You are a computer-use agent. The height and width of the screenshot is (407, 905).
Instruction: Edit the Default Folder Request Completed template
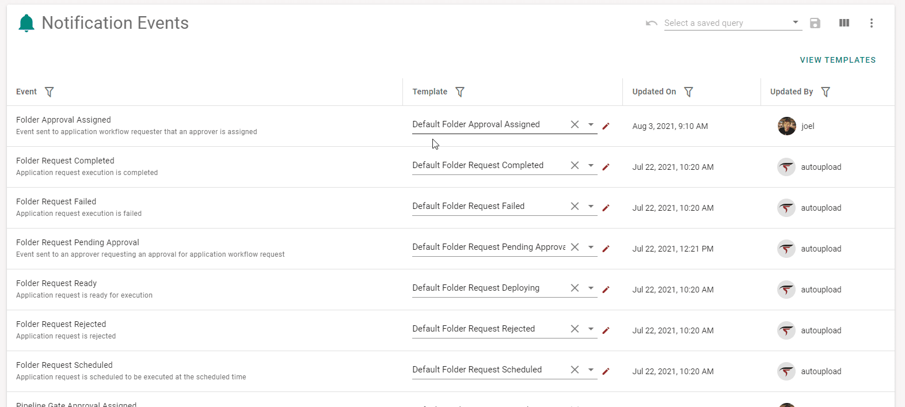606,167
